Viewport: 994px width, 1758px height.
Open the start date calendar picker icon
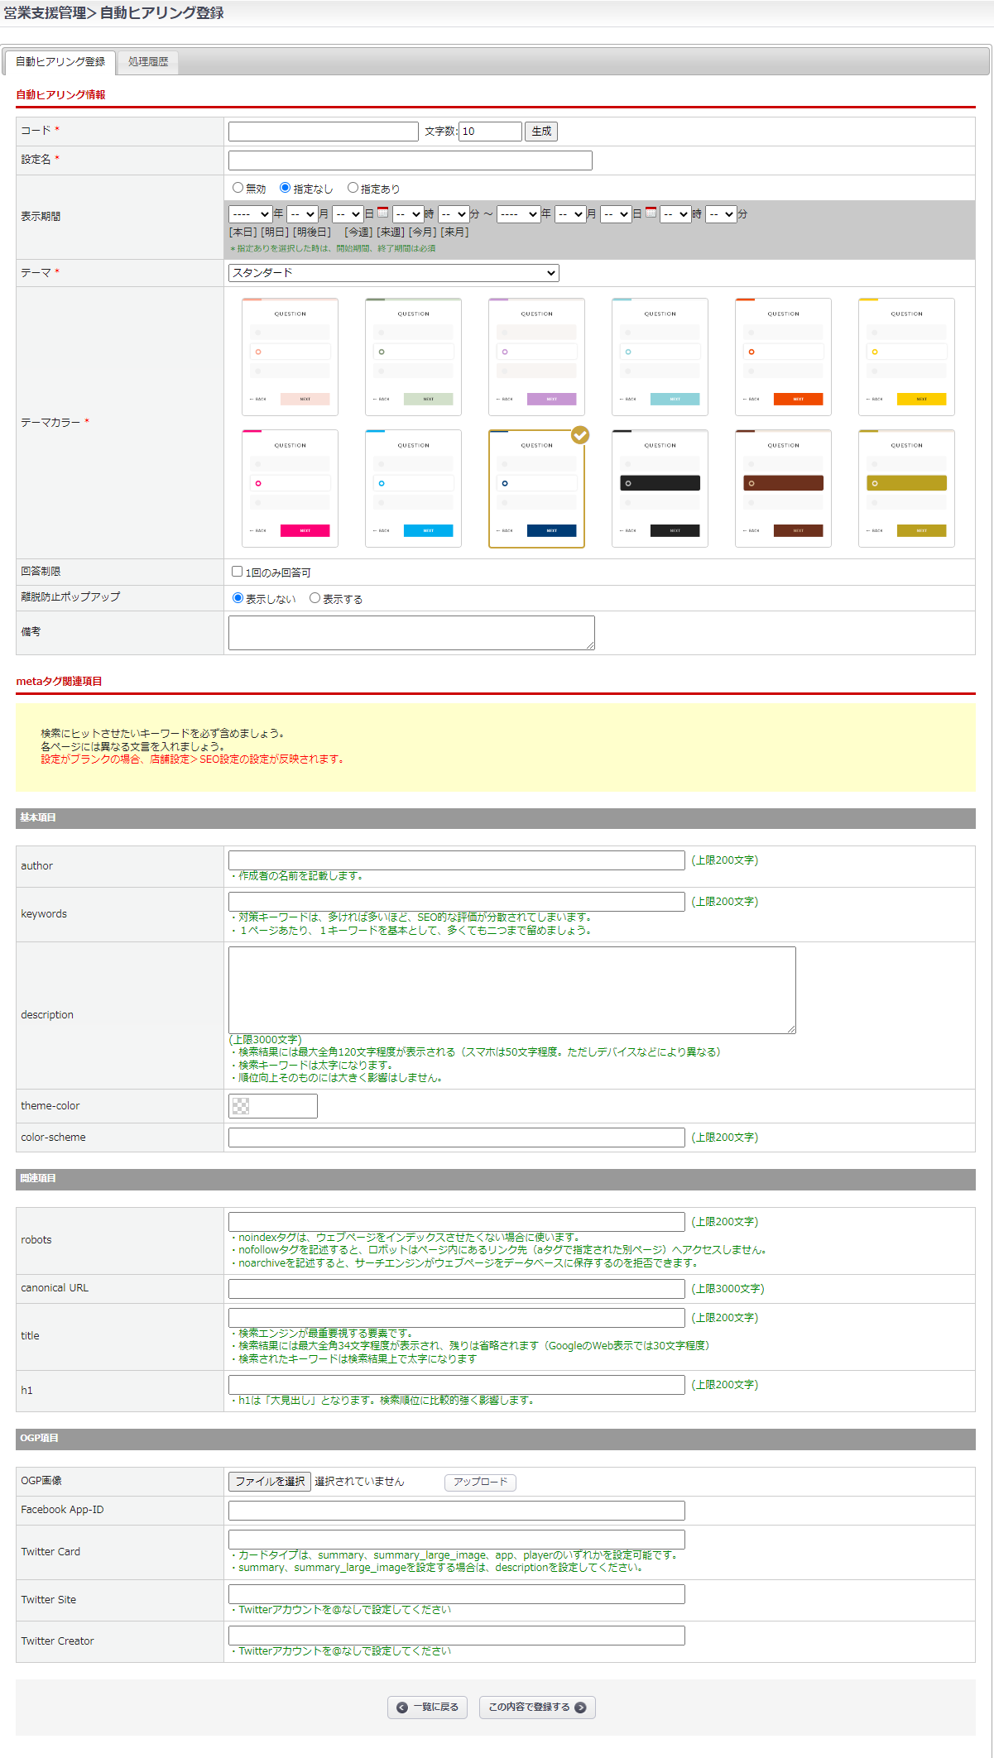coord(382,213)
